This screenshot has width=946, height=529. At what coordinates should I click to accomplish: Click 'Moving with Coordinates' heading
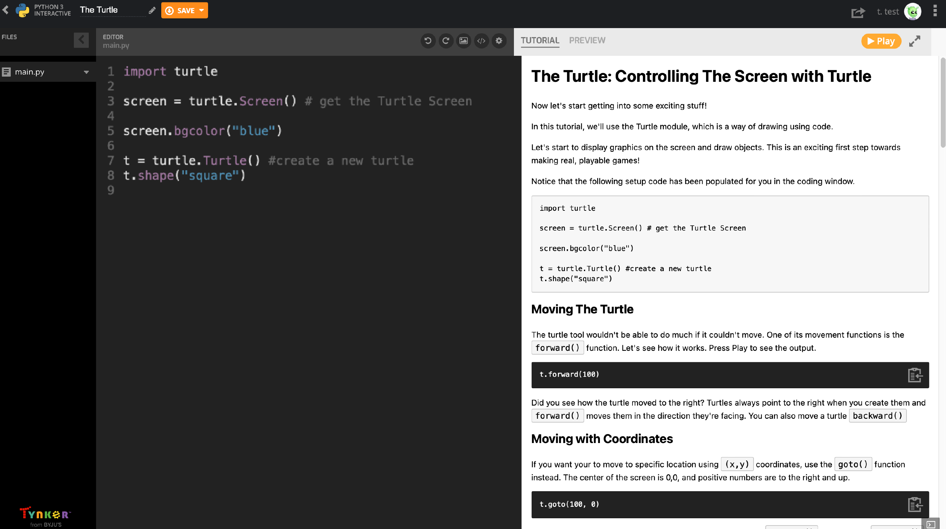(602, 439)
